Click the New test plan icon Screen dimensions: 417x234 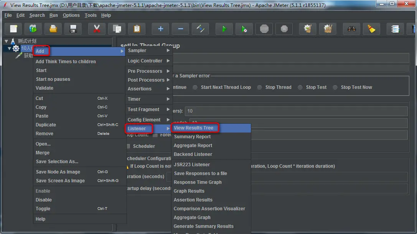13,29
